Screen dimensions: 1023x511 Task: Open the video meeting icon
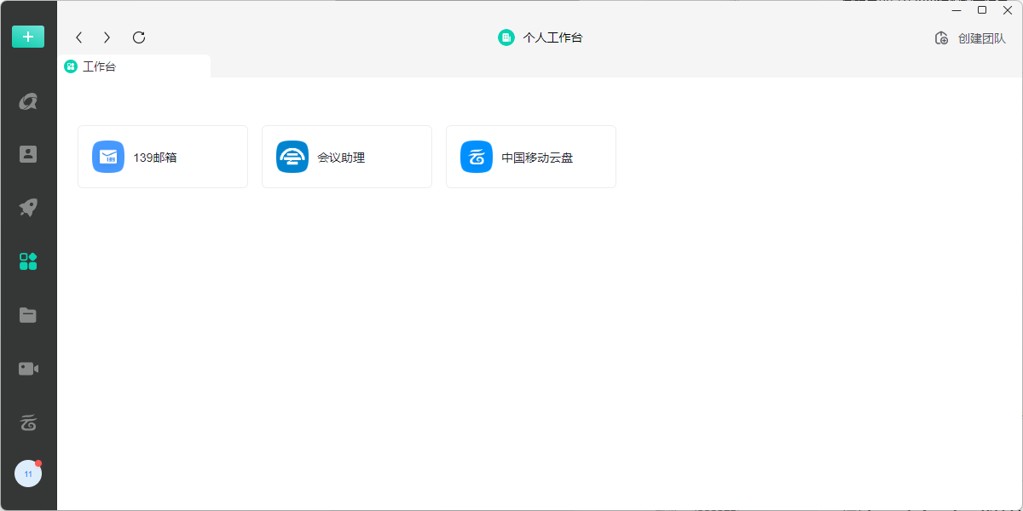click(28, 368)
